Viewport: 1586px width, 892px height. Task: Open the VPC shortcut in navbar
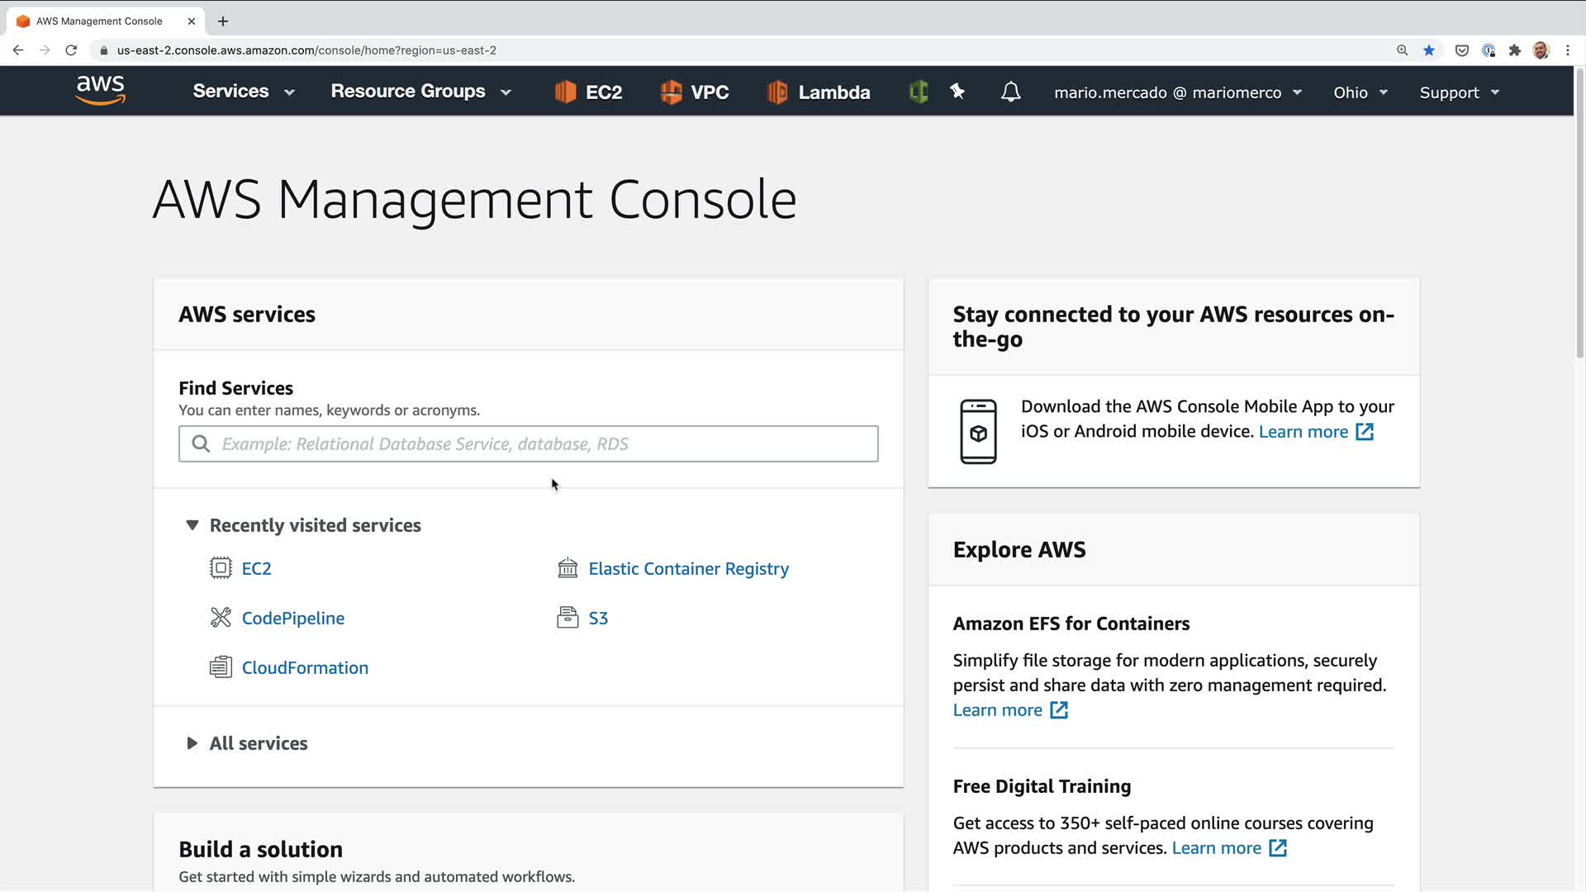[x=695, y=92]
